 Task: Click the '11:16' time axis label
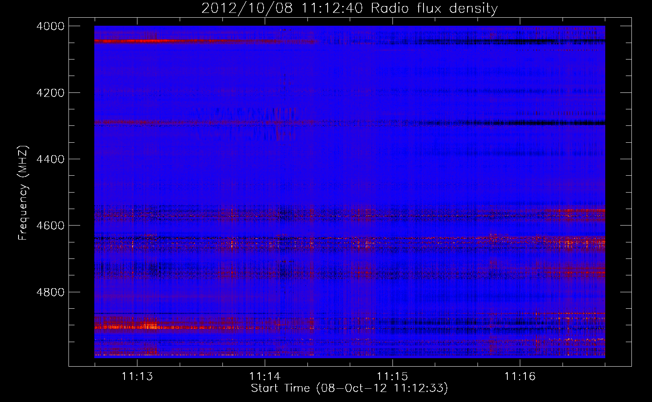click(x=520, y=376)
